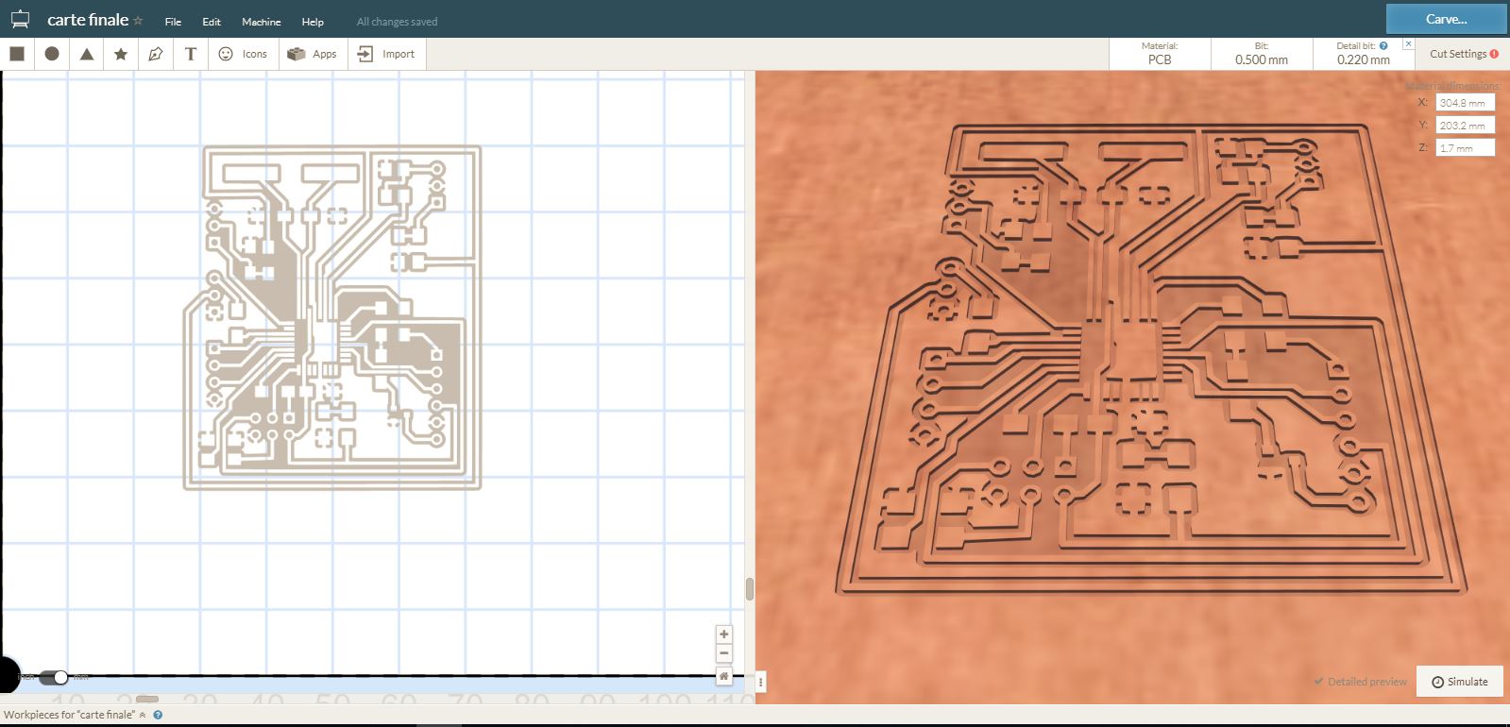Image resolution: width=1510 pixels, height=727 pixels.
Task: Click the Easel logo icon
Action: 20,20
